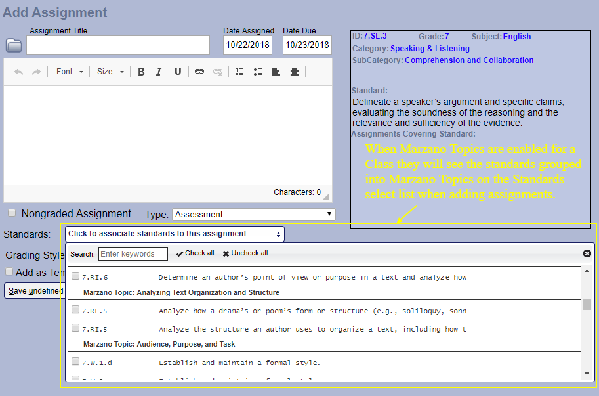Click the Undo arrow in editor toolbar
Image resolution: width=599 pixels, height=396 pixels.
tap(18, 72)
